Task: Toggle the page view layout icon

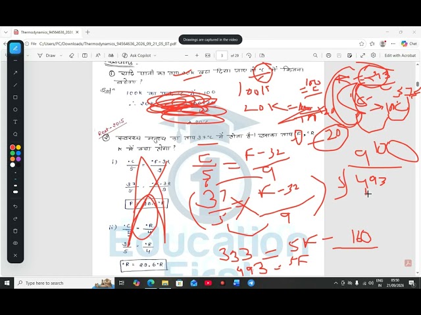Action: pos(262,55)
